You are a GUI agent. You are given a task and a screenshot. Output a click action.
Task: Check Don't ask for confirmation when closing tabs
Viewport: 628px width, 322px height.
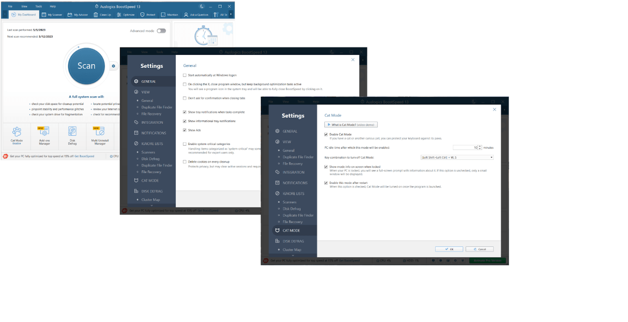coord(184,98)
